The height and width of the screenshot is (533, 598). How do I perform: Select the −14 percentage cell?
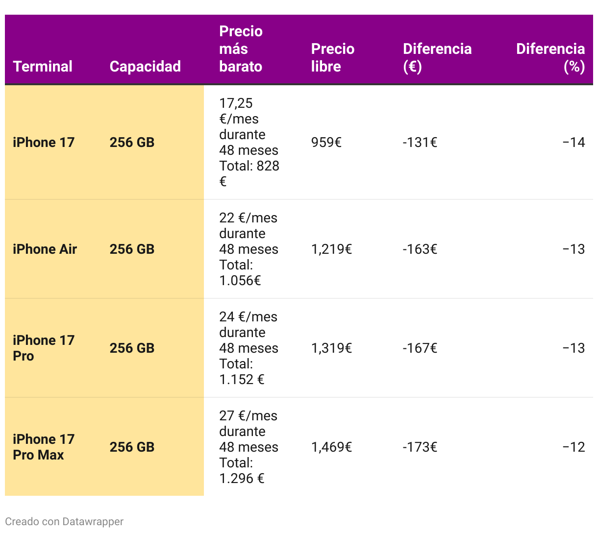click(573, 142)
